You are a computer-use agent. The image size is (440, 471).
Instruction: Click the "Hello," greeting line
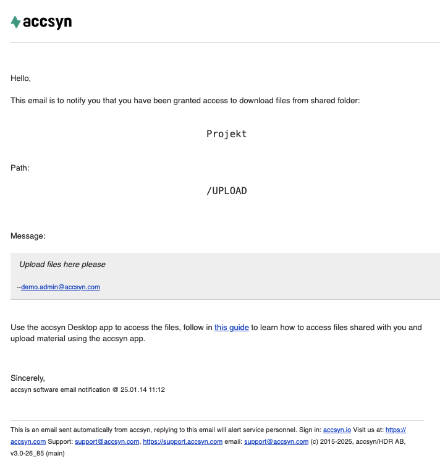coord(21,78)
